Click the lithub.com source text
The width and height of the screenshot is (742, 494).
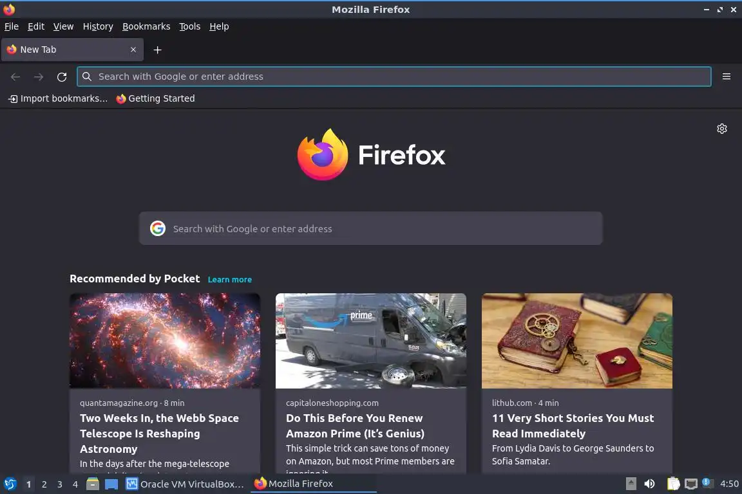tap(512, 403)
